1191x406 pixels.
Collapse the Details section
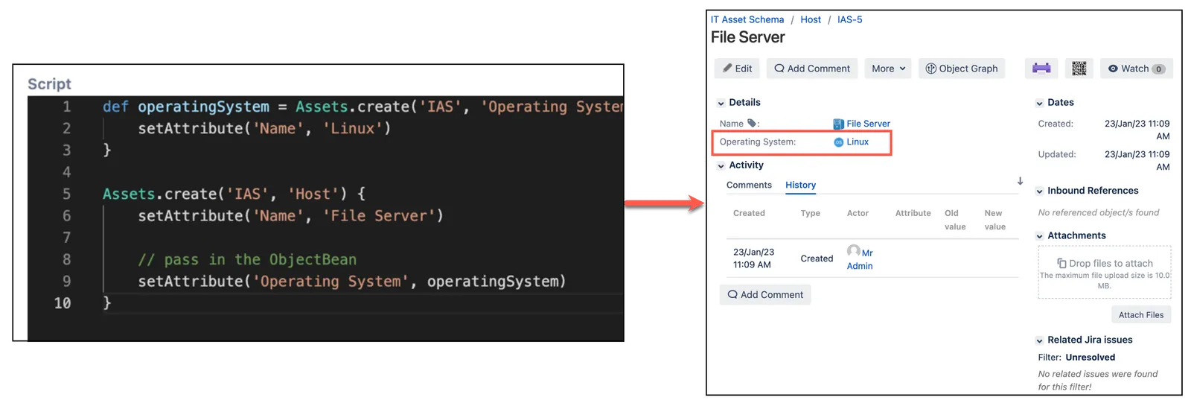721,103
